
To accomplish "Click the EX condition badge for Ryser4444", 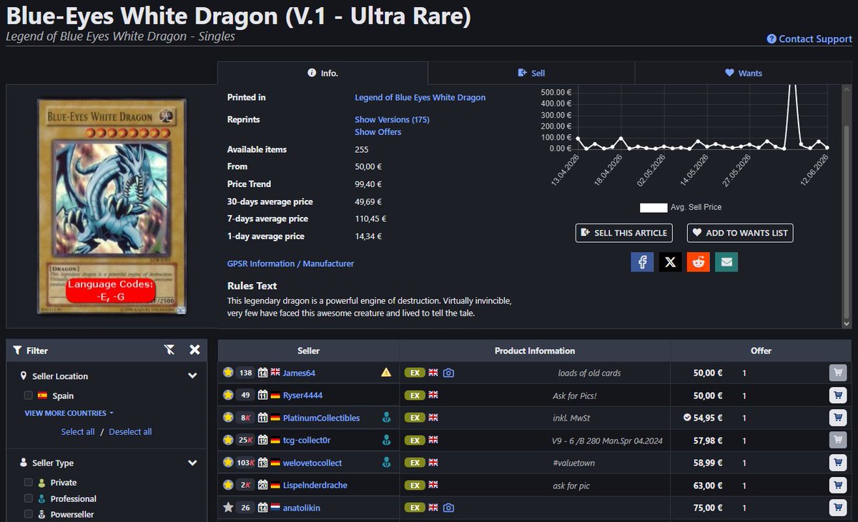I will pos(414,395).
